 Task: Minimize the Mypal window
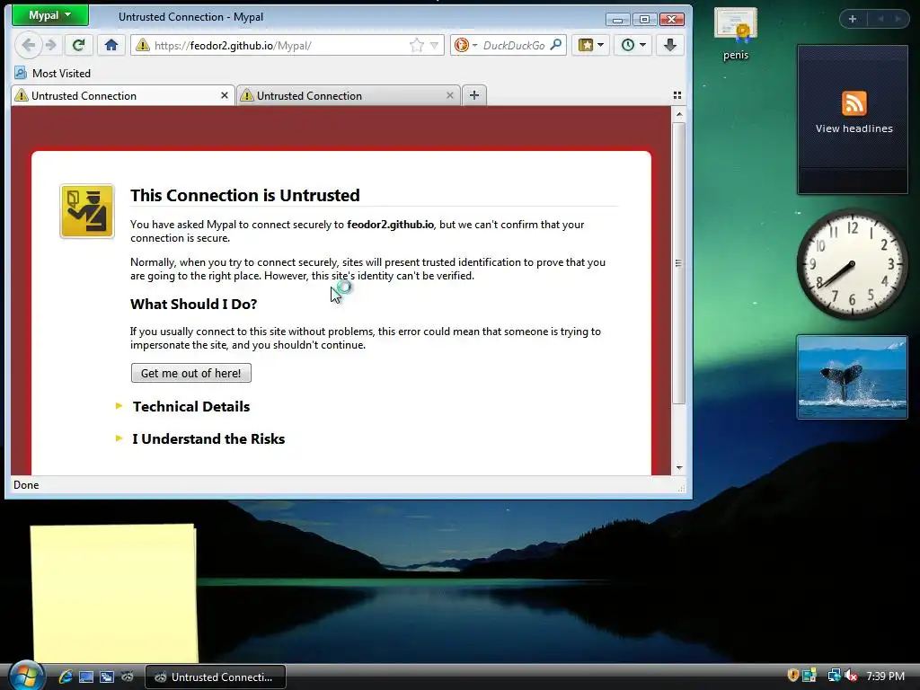(x=618, y=20)
